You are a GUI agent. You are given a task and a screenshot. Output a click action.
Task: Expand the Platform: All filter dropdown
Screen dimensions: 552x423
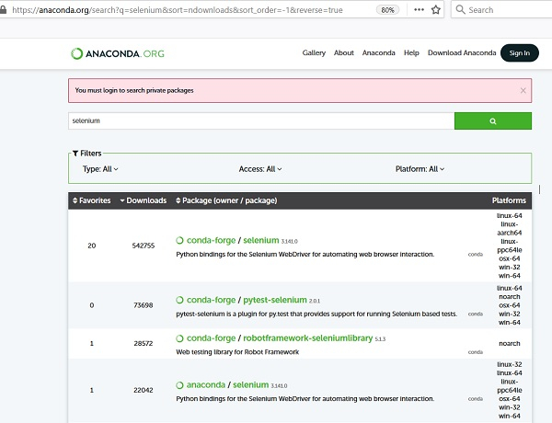(x=420, y=169)
